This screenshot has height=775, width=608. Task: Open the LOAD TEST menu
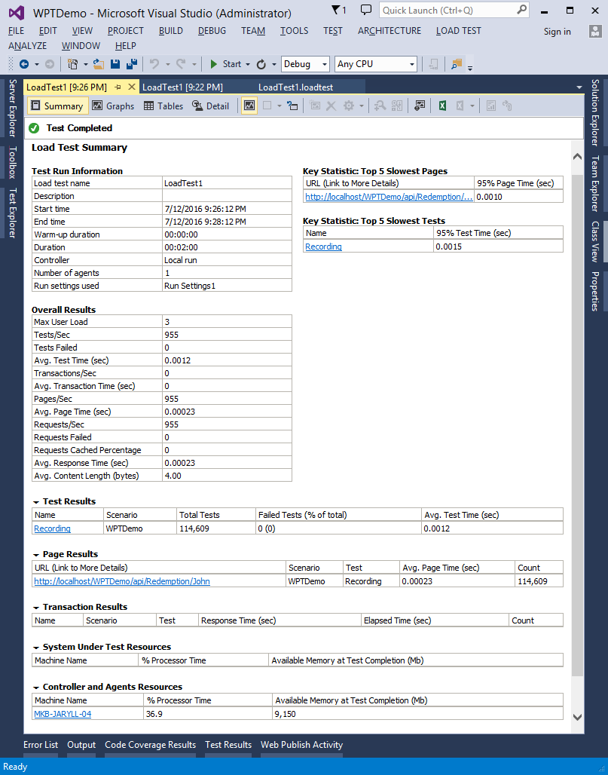(458, 31)
